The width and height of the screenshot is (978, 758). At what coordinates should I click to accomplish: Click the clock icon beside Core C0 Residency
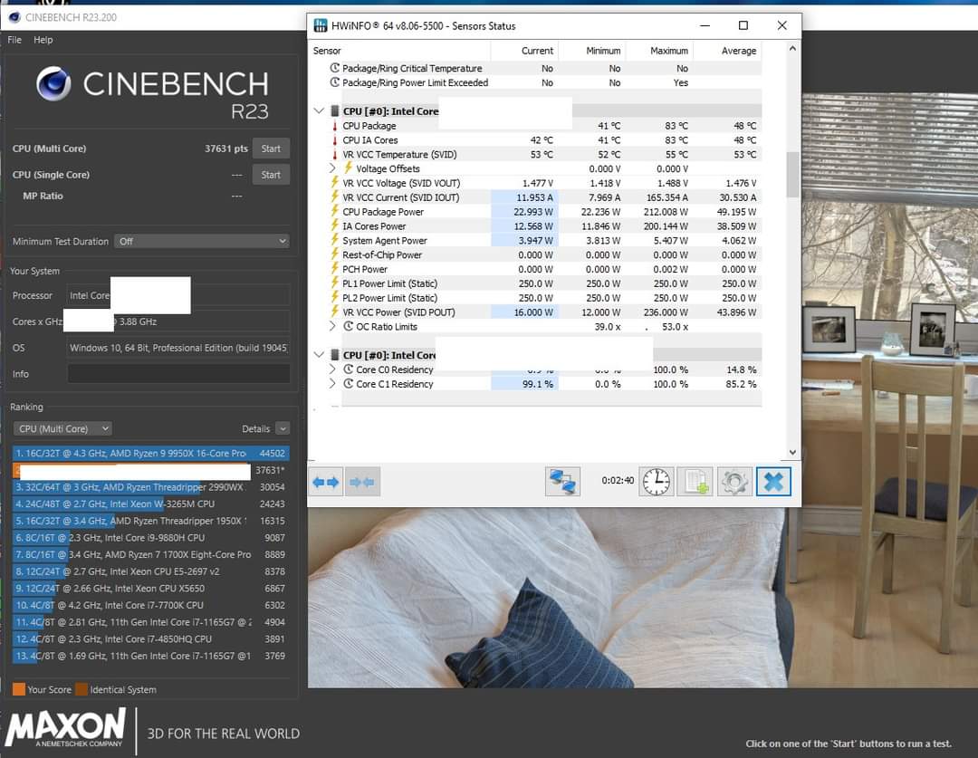(x=349, y=369)
